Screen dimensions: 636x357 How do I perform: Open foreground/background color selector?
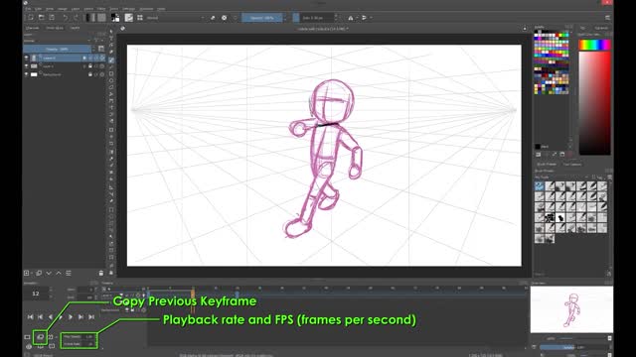tap(115, 18)
